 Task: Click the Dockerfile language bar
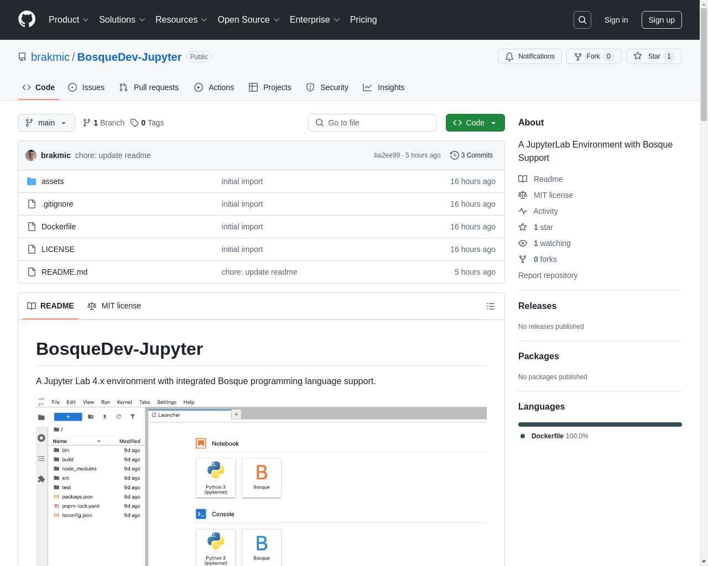[600, 424]
